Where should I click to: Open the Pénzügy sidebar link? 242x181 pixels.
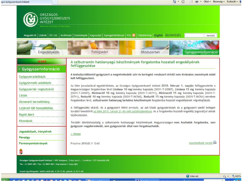pyautogui.click(x=24, y=138)
